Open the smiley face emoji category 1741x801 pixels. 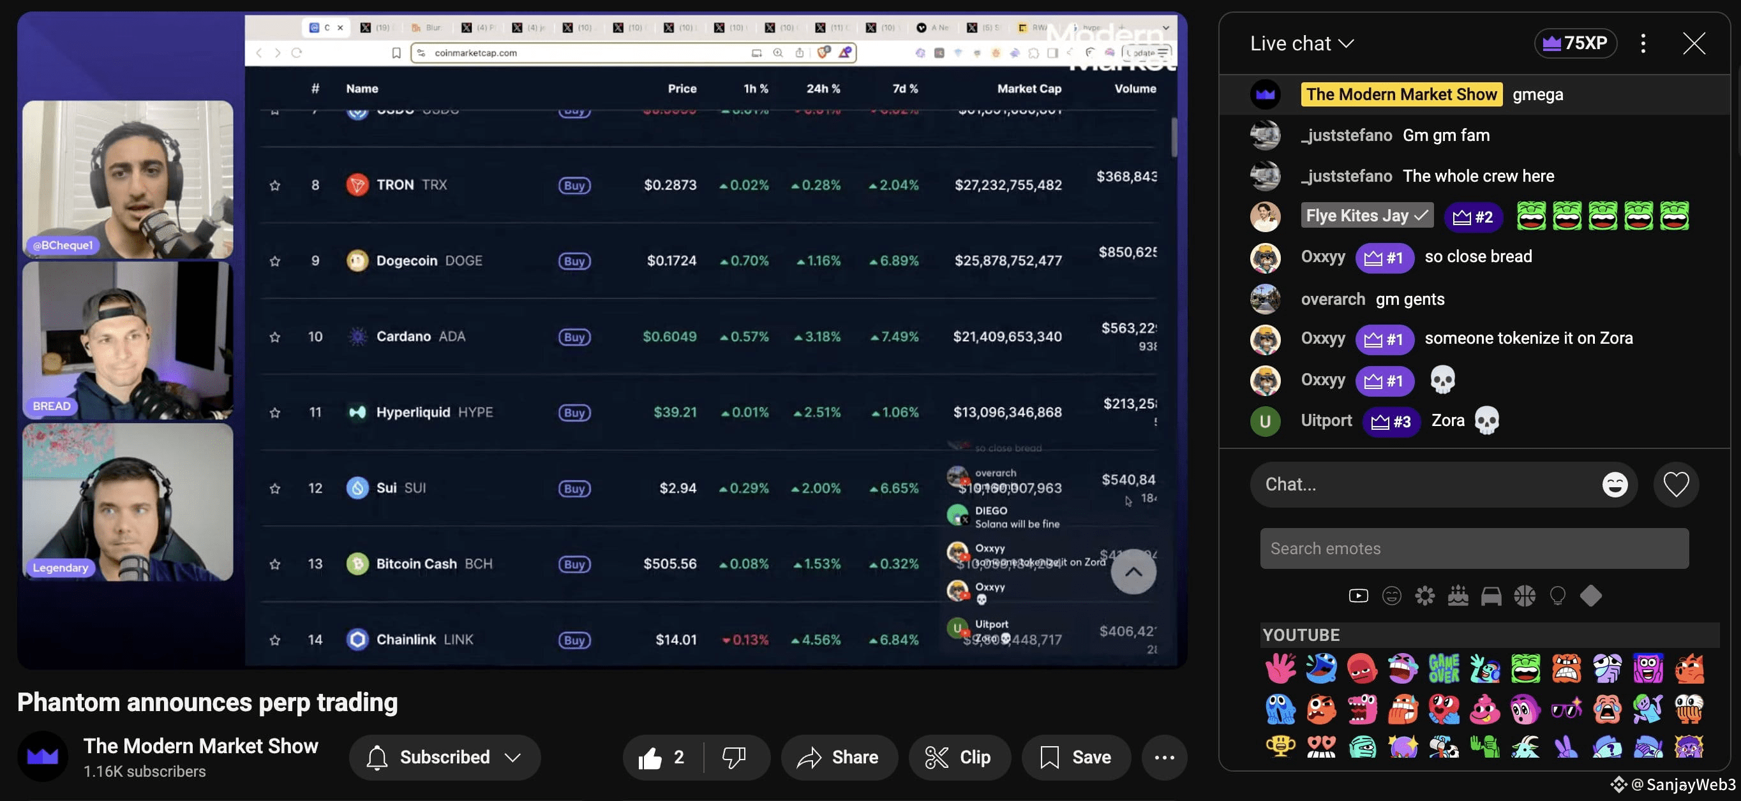pos(1391,596)
